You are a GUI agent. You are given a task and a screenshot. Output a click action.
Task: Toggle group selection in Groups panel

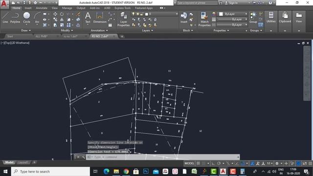[261, 25]
